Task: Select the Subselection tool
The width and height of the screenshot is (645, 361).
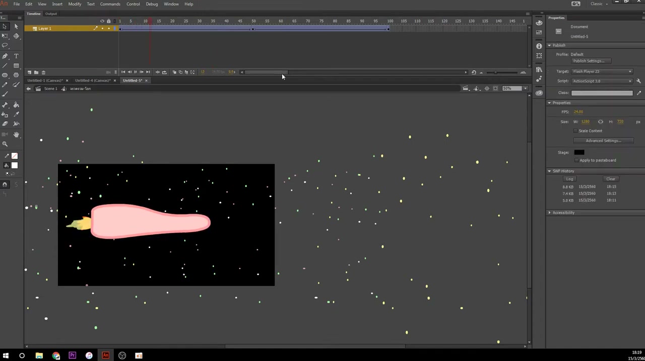Action: pos(16,26)
